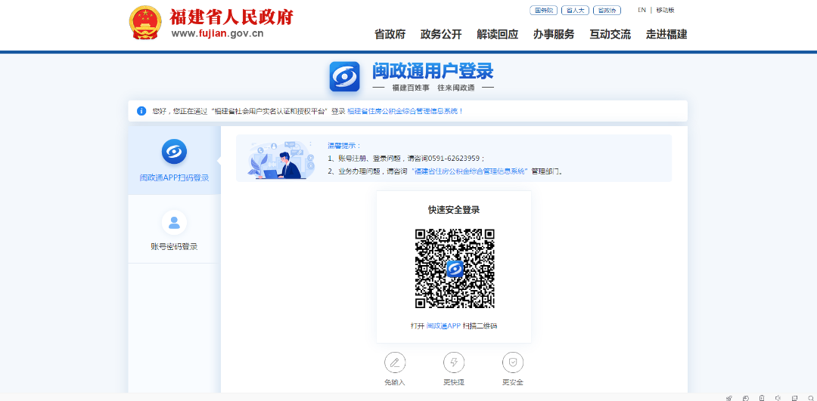
Task: Click the magnifier zoom icon in status bar
Action: coord(810,398)
